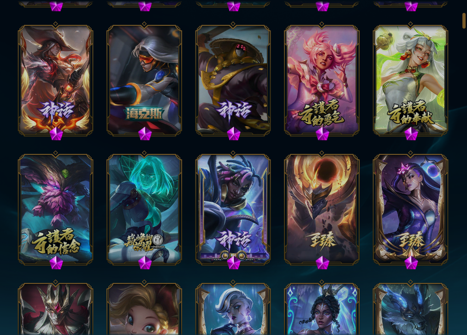The image size is (467, 335).
Task: Click the purple gem under the 海克斯 skin card
Action: (x=145, y=134)
